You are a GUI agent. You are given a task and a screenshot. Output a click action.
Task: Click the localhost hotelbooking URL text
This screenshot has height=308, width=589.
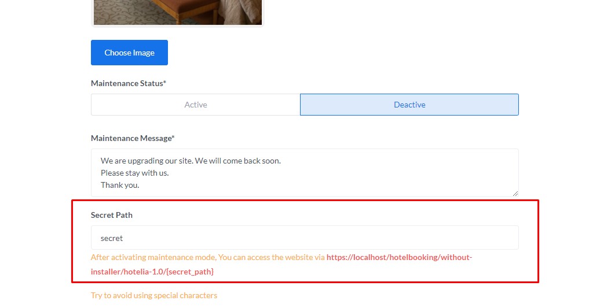[399, 257]
